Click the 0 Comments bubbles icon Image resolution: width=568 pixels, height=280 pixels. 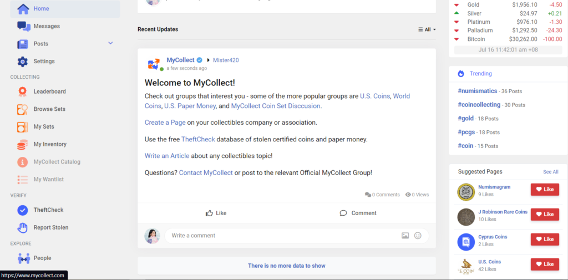[x=368, y=195]
